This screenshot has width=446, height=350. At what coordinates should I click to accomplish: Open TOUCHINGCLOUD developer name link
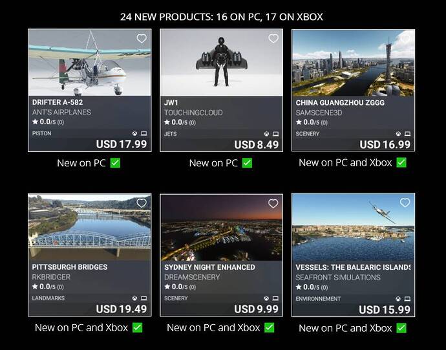pos(193,113)
